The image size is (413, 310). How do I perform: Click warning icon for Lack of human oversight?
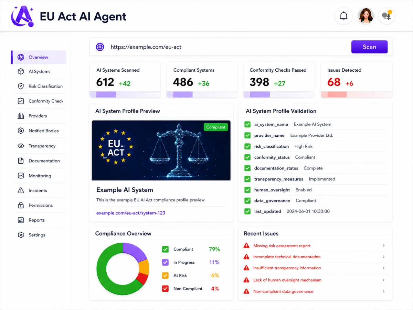coord(246,280)
